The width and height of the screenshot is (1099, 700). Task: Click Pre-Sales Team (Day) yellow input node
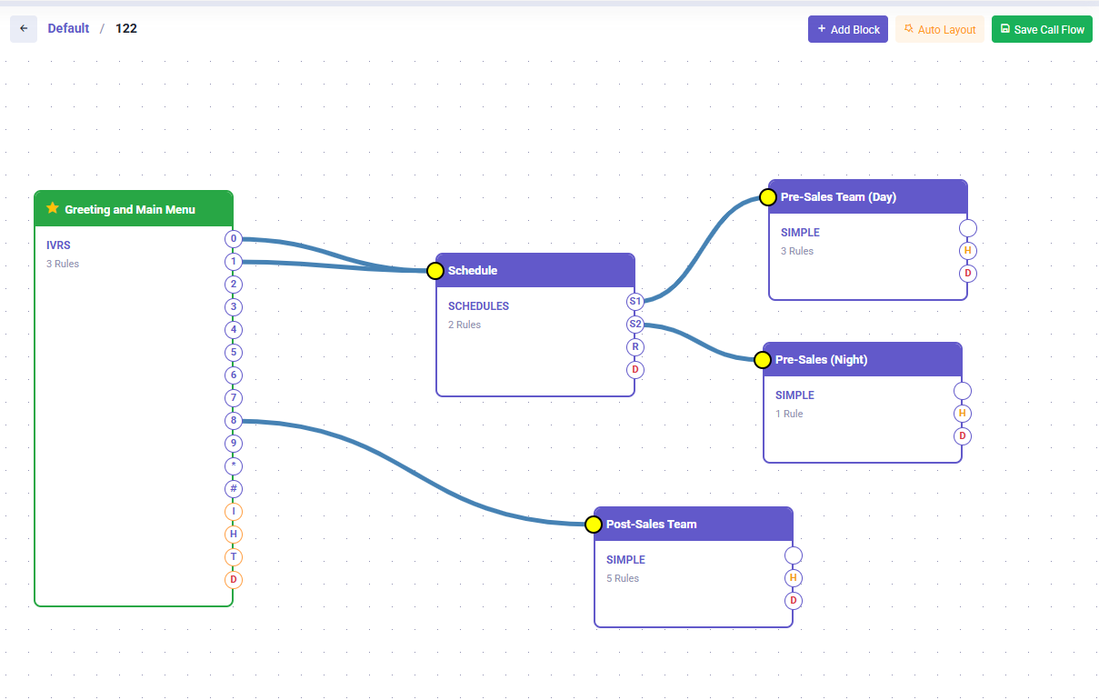click(x=768, y=197)
